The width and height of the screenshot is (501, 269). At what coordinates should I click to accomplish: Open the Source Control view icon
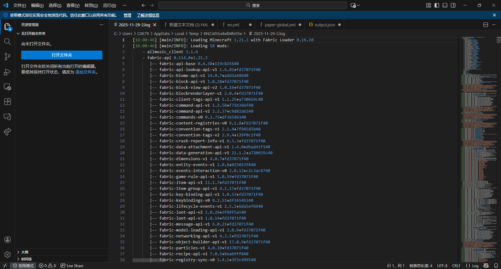pos(8,57)
